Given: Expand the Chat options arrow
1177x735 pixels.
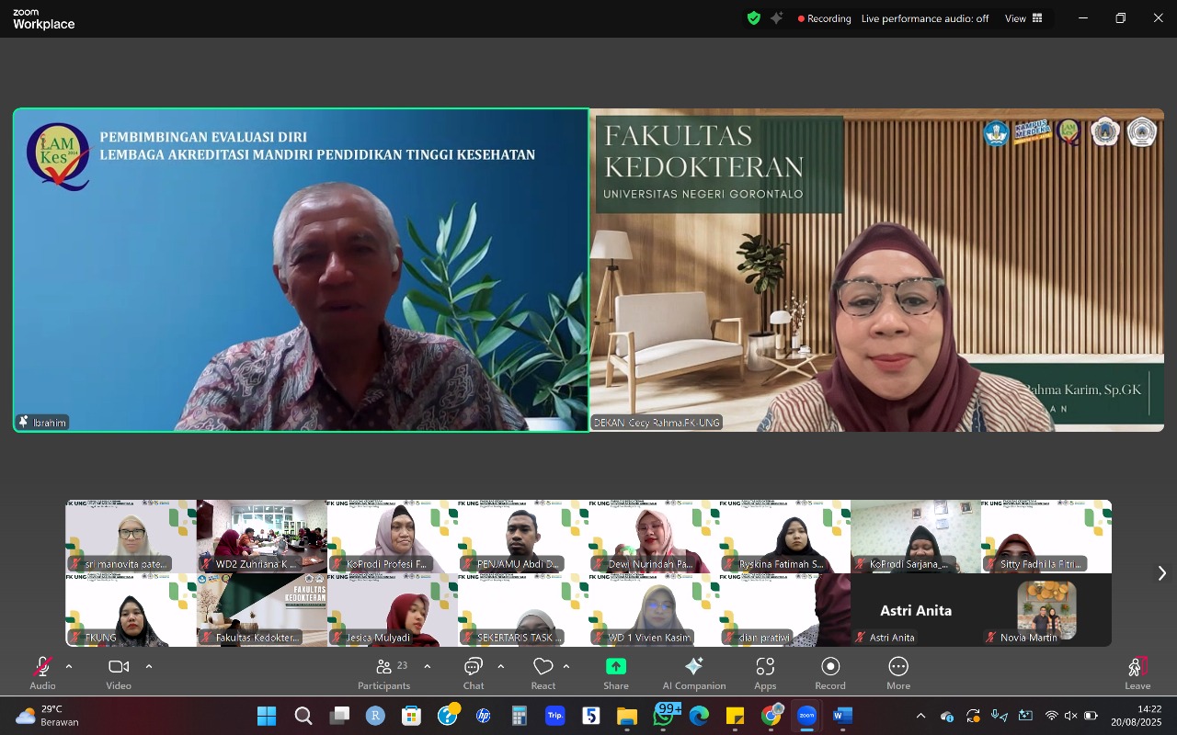Looking at the screenshot, I should click(500, 667).
